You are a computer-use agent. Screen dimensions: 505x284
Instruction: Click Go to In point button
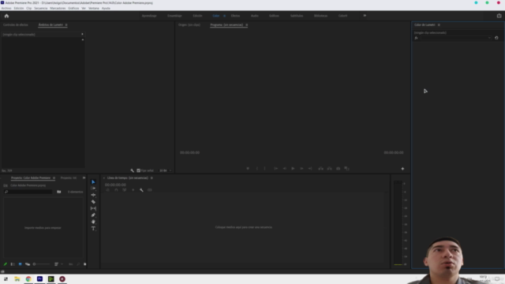coord(275,169)
